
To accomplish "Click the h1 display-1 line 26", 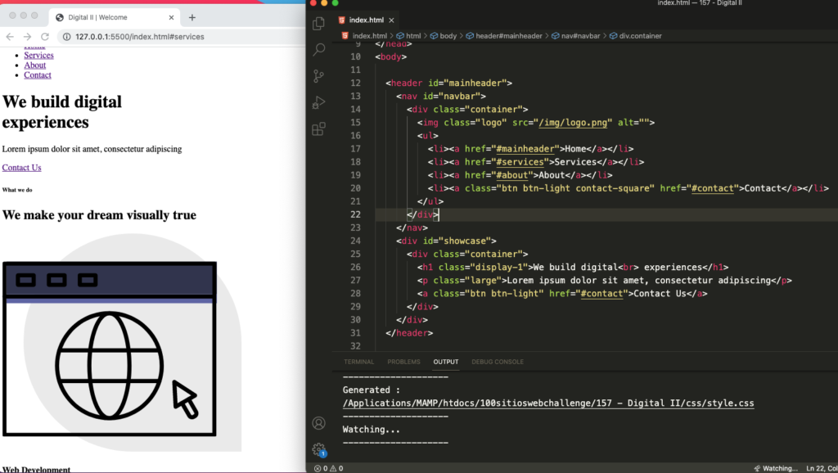I will pos(572,268).
